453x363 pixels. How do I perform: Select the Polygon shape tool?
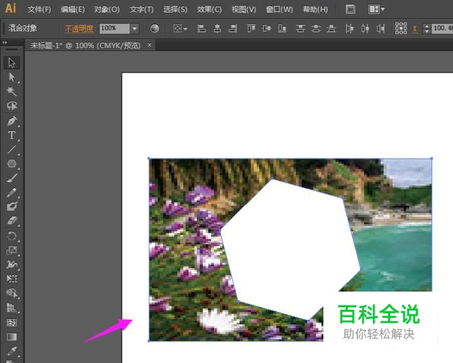(x=12, y=164)
